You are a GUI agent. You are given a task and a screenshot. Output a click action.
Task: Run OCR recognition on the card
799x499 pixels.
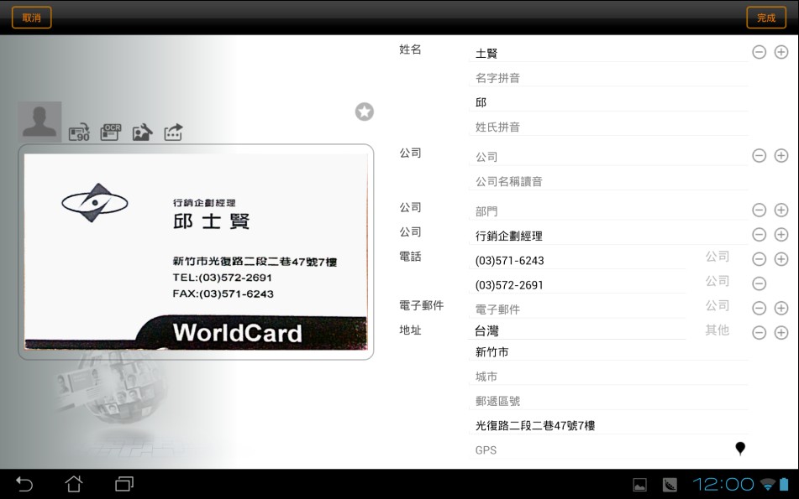tap(111, 132)
